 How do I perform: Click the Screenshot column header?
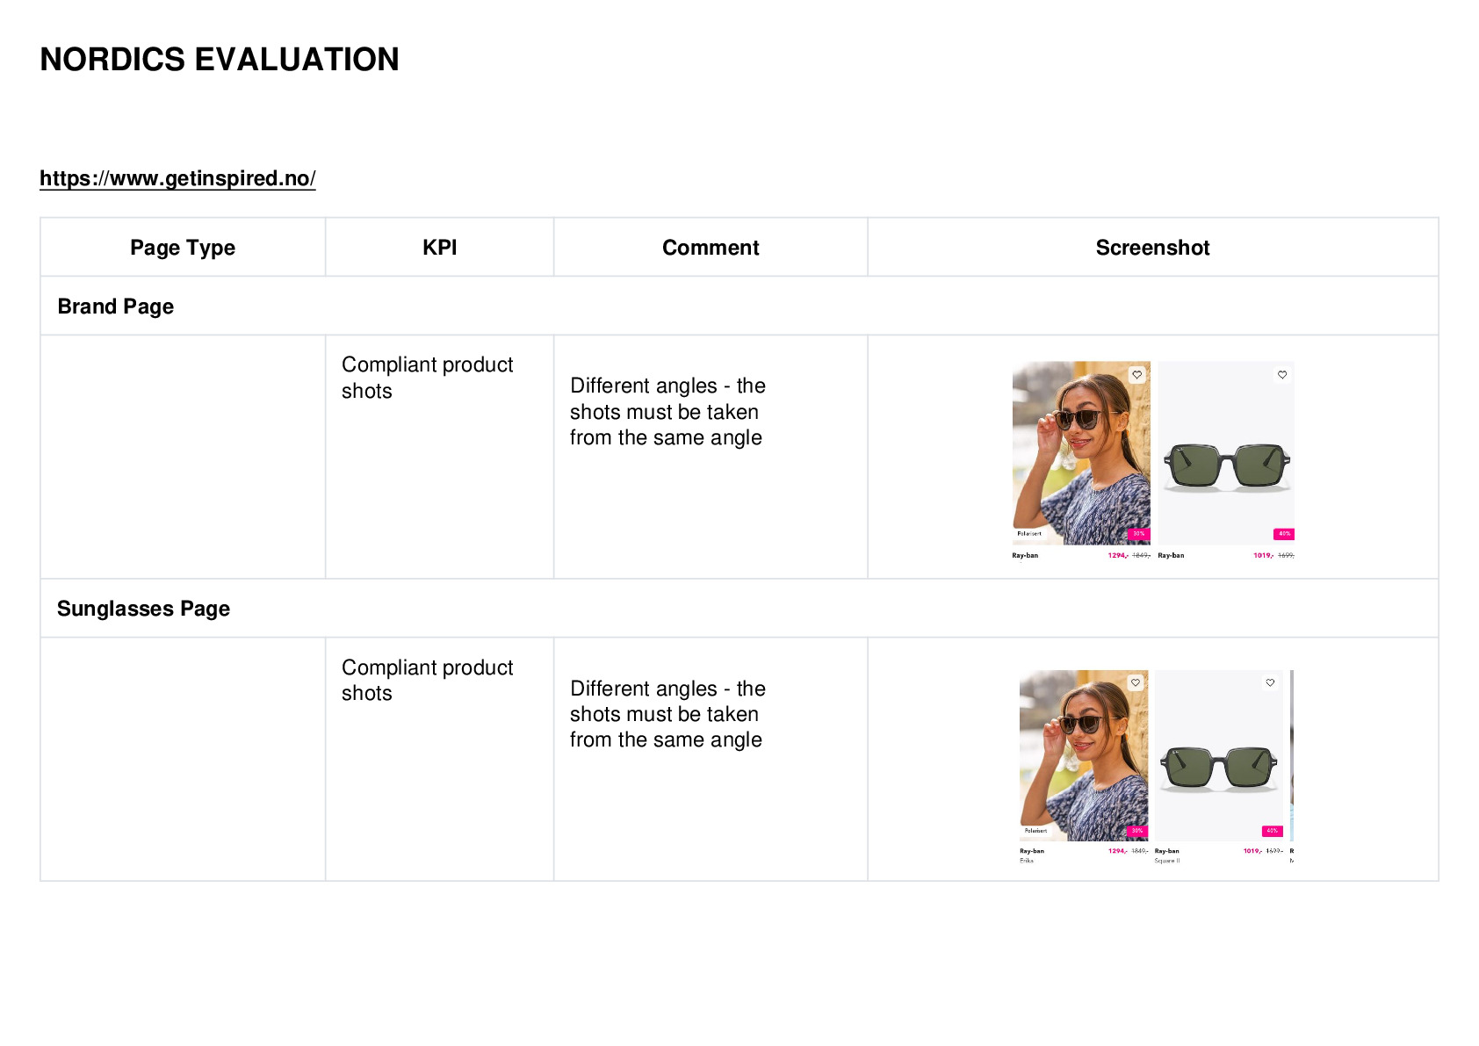1152,248
